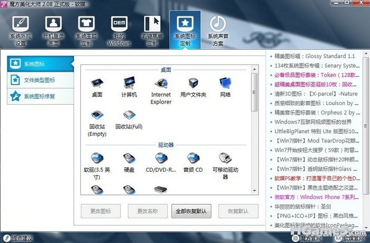Viewport: 370px width, 243px height.
Task: Open link Win7开始按钮大搜罗（59款）
Action: pos(317,150)
